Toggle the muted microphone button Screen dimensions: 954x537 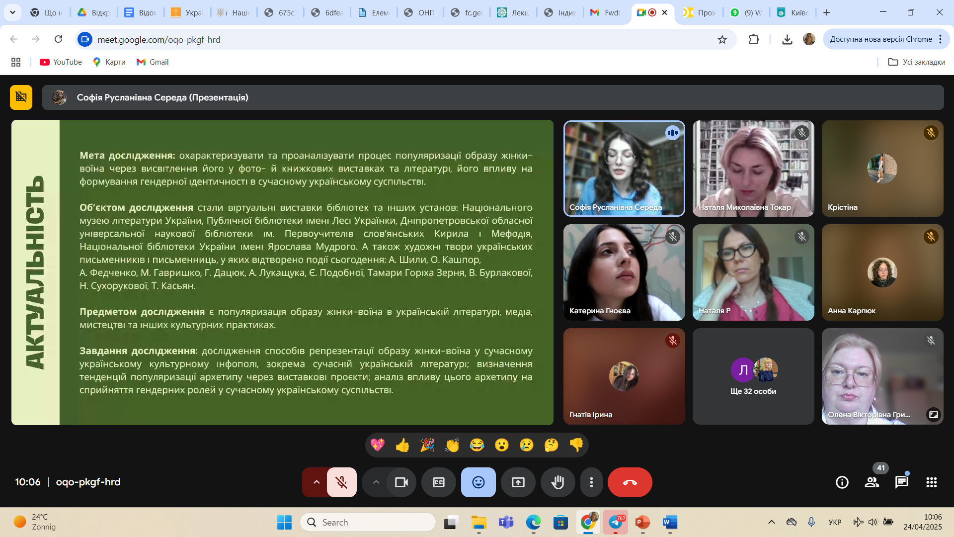click(x=341, y=482)
